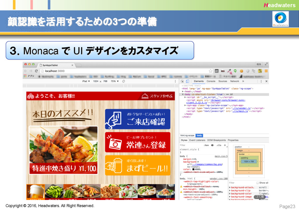Image resolution: width=299 pixels, height=211 pixels.
Task: Open the Event Listeners tab
Action: coord(197,140)
